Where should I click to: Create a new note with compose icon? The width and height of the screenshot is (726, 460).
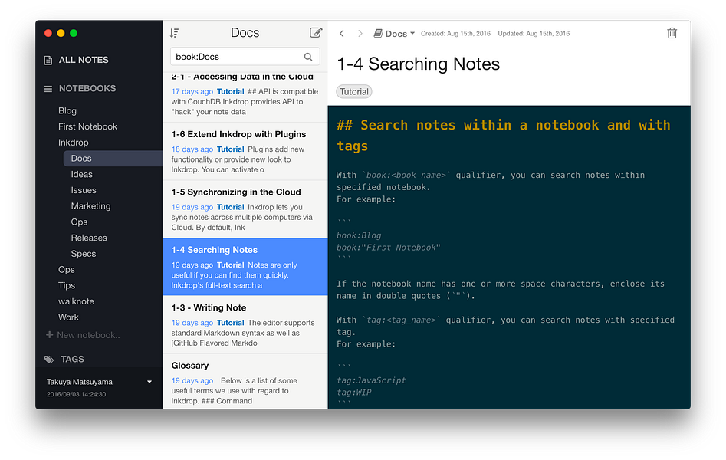coord(316,32)
